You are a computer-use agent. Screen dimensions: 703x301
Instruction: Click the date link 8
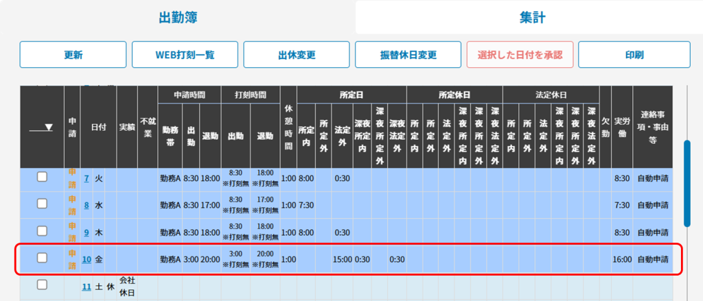(87, 205)
